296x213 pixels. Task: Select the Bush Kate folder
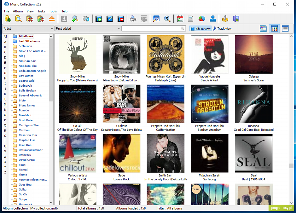25,120
